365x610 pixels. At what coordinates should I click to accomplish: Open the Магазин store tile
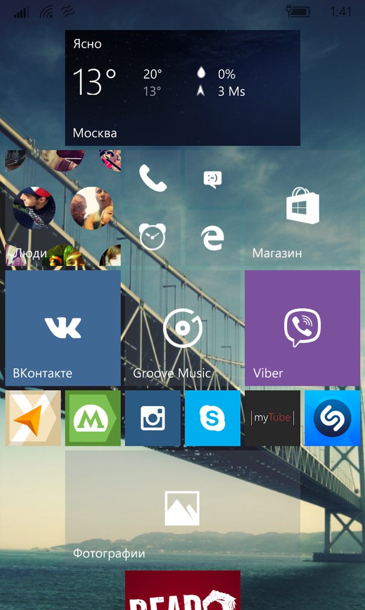pyautogui.click(x=302, y=207)
